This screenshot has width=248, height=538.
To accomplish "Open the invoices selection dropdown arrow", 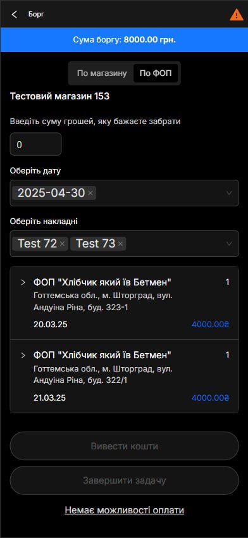I will [229, 244].
